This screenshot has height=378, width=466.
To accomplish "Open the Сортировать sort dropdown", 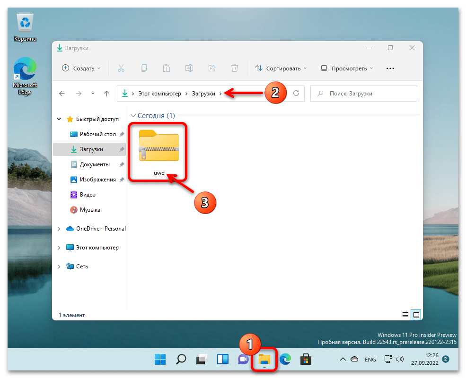I will [x=281, y=69].
